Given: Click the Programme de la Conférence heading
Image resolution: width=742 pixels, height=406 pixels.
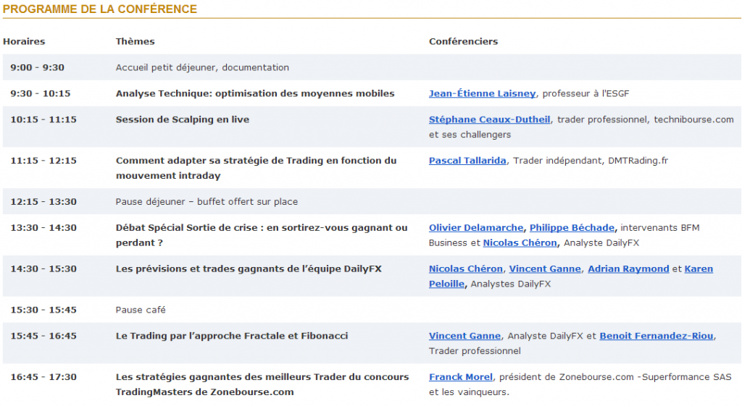Looking at the screenshot, I should coord(100,9).
